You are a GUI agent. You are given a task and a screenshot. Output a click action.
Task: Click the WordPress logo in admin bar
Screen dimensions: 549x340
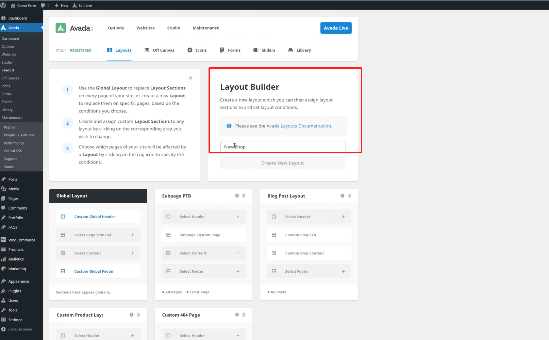pyautogui.click(x=3, y=5)
